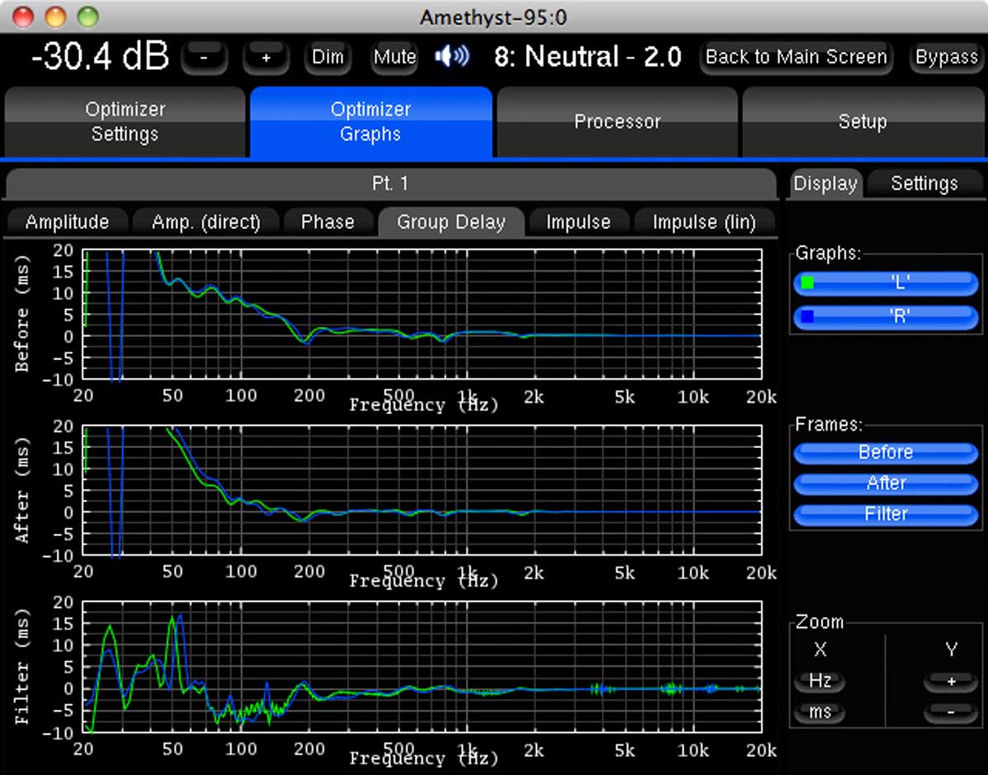Image resolution: width=988 pixels, height=775 pixels.
Task: Zoom out Y axis with minus button
Action: pos(950,712)
